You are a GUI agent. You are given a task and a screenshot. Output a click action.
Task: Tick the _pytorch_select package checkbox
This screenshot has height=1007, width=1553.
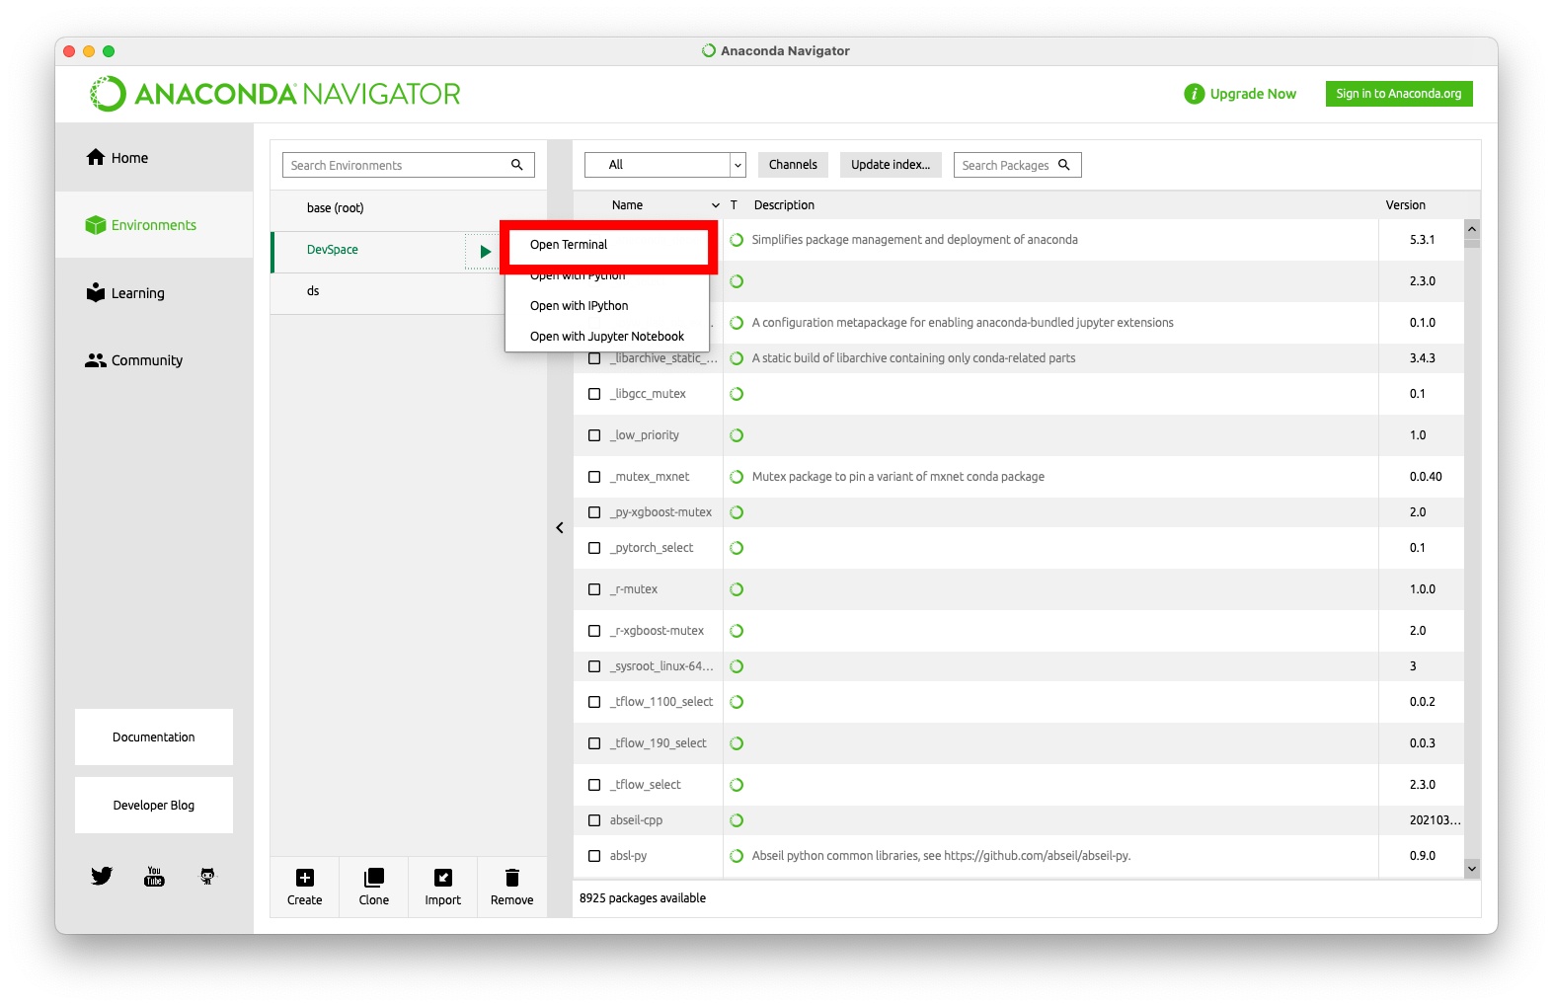(594, 548)
